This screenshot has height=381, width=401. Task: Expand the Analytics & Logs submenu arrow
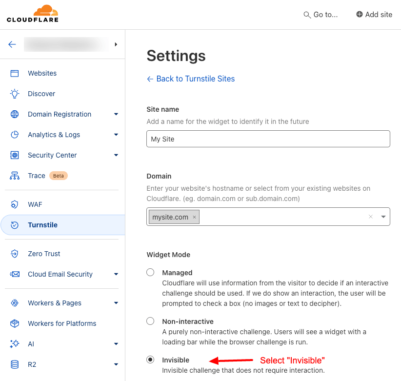(116, 135)
